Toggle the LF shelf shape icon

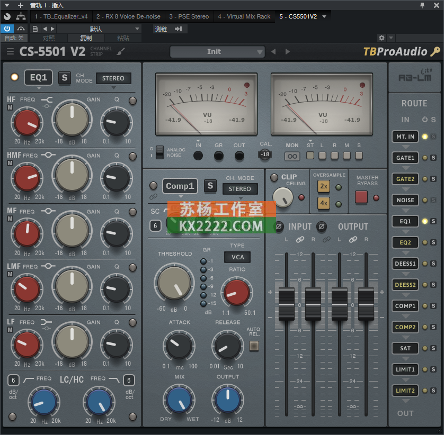coord(46,322)
